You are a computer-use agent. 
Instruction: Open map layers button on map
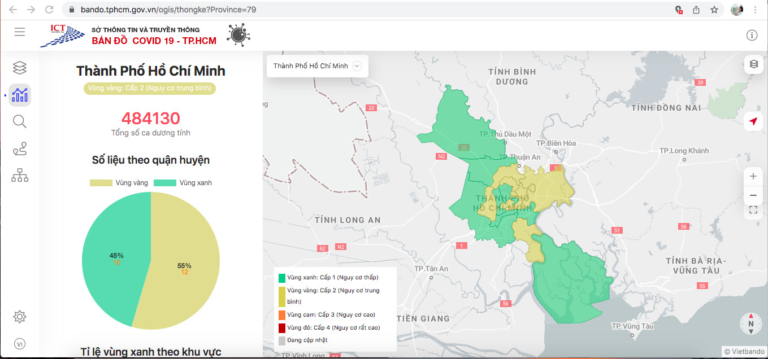tap(753, 64)
